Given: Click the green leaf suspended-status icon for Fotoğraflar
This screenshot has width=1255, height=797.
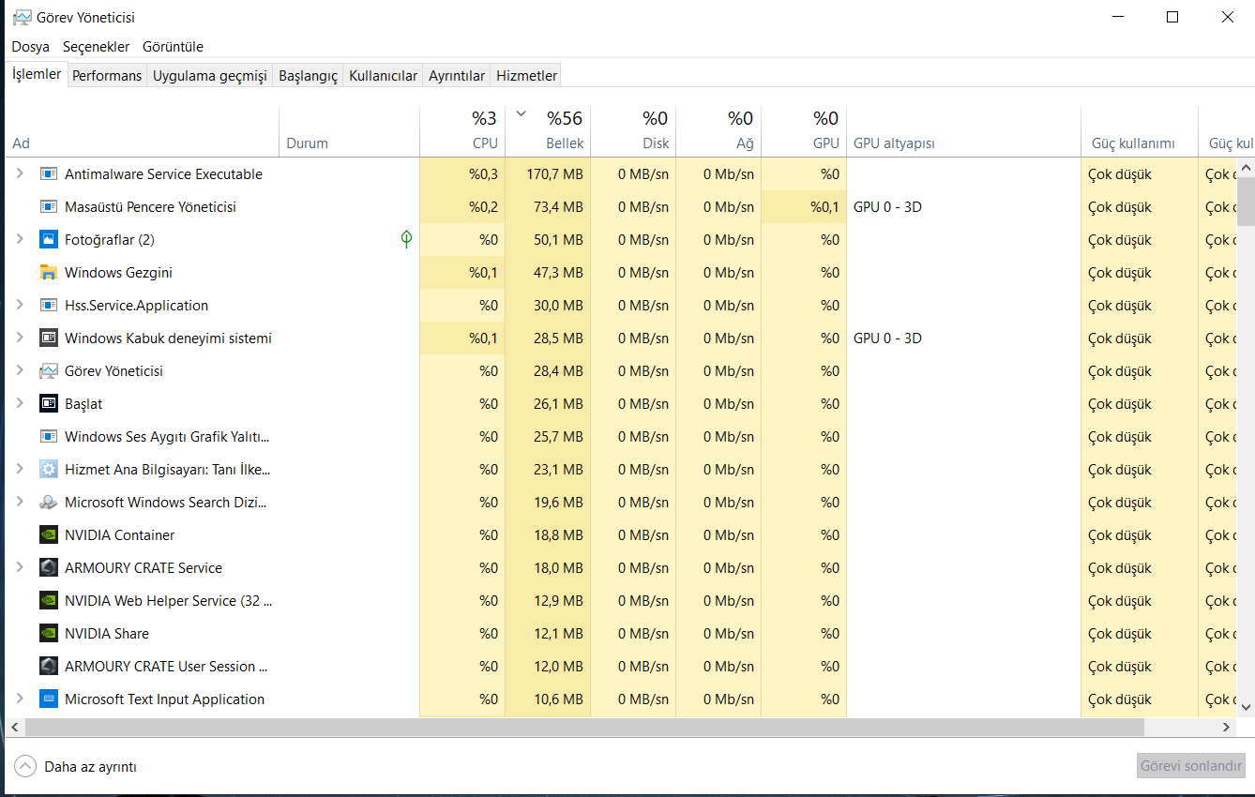Looking at the screenshot, I should pyautogui.click(x=406, y=240).
